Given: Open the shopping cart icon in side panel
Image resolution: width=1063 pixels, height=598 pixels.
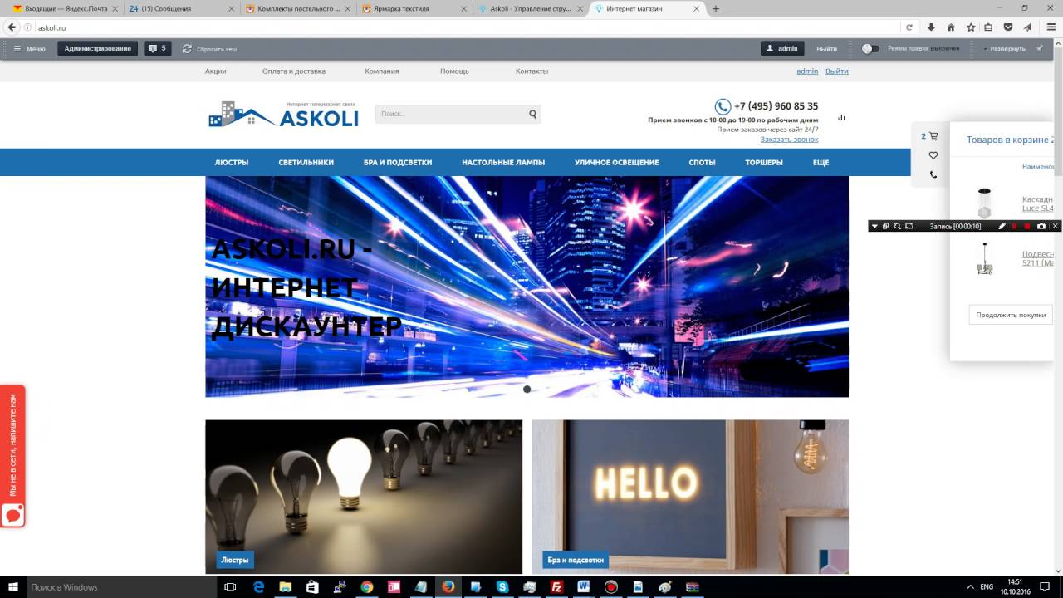Looking at the screenshot, I should pyautogui.click(x=933, y=136).
